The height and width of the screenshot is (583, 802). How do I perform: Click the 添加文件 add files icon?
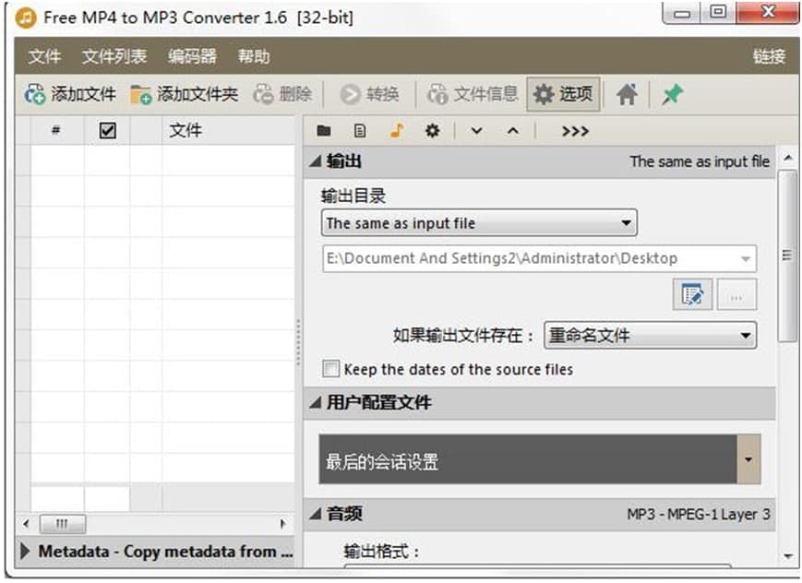pos(35,93)
